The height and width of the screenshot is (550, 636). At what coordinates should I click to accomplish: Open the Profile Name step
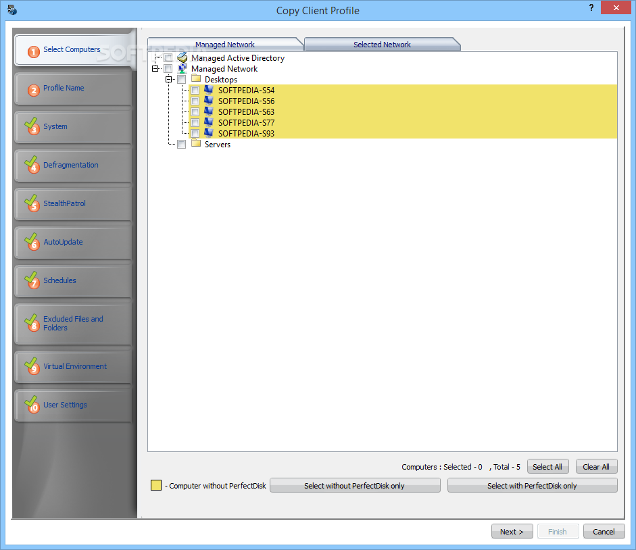[x=74, y=89]
